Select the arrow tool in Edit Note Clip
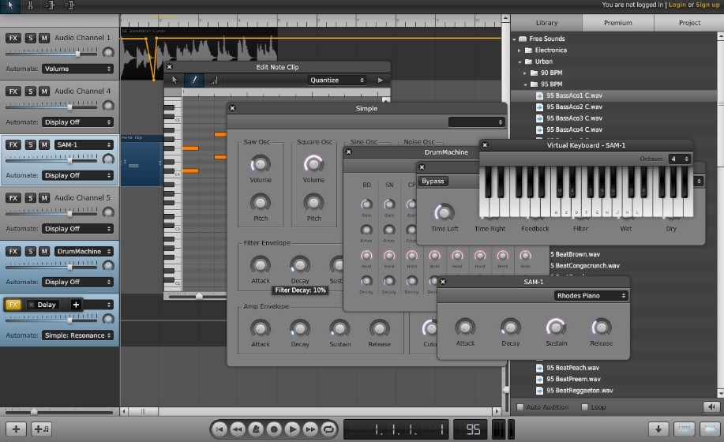 coord(174,80)
